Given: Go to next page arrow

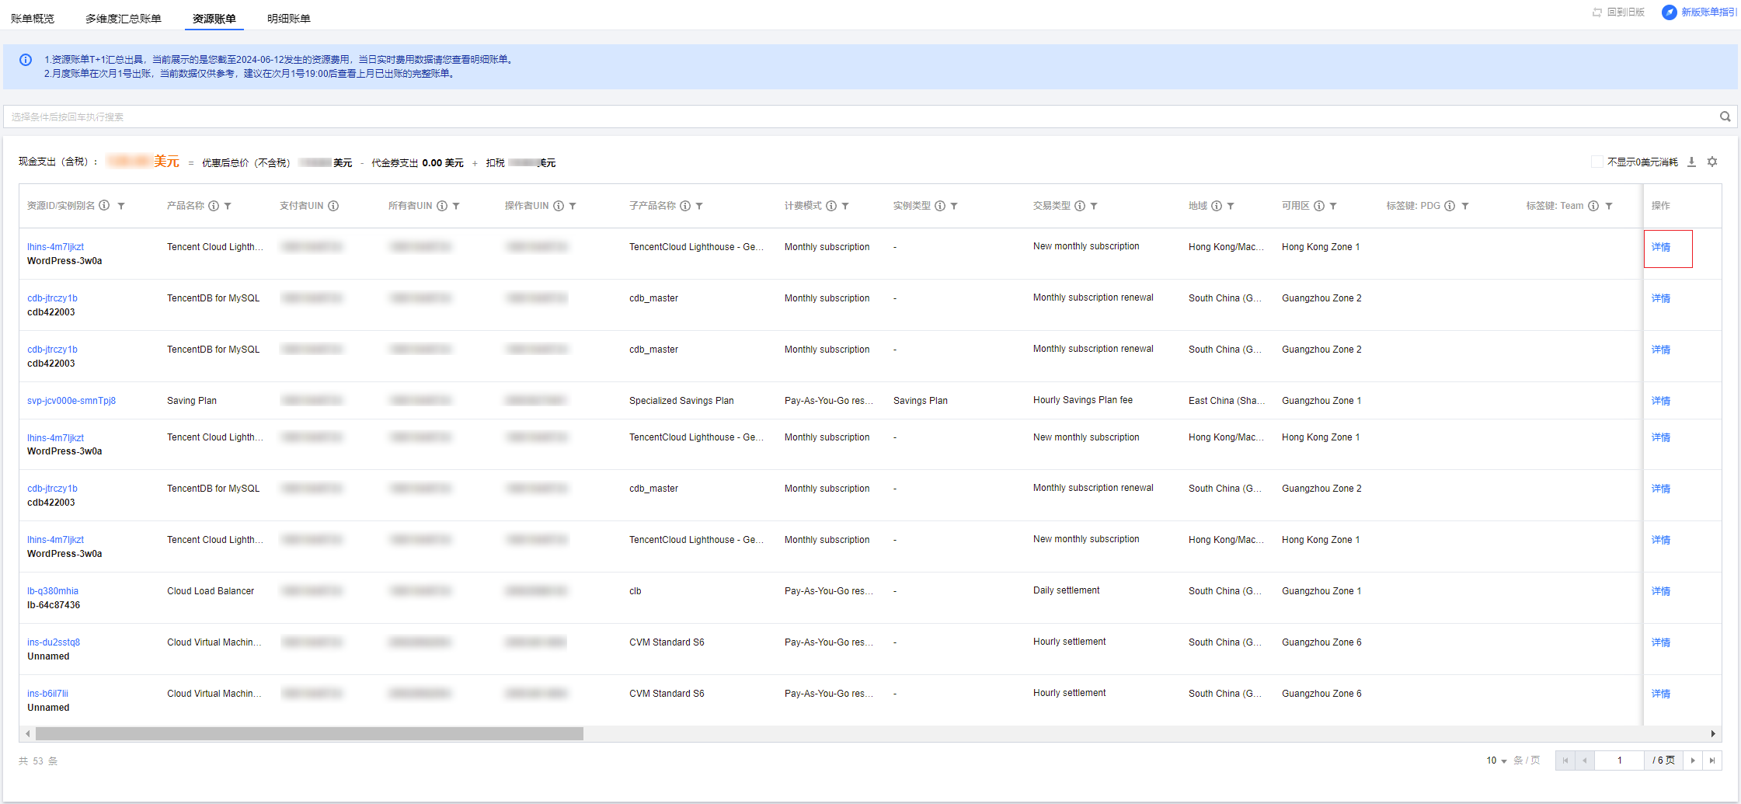Looking at the screenshot, I should 1693,760.
